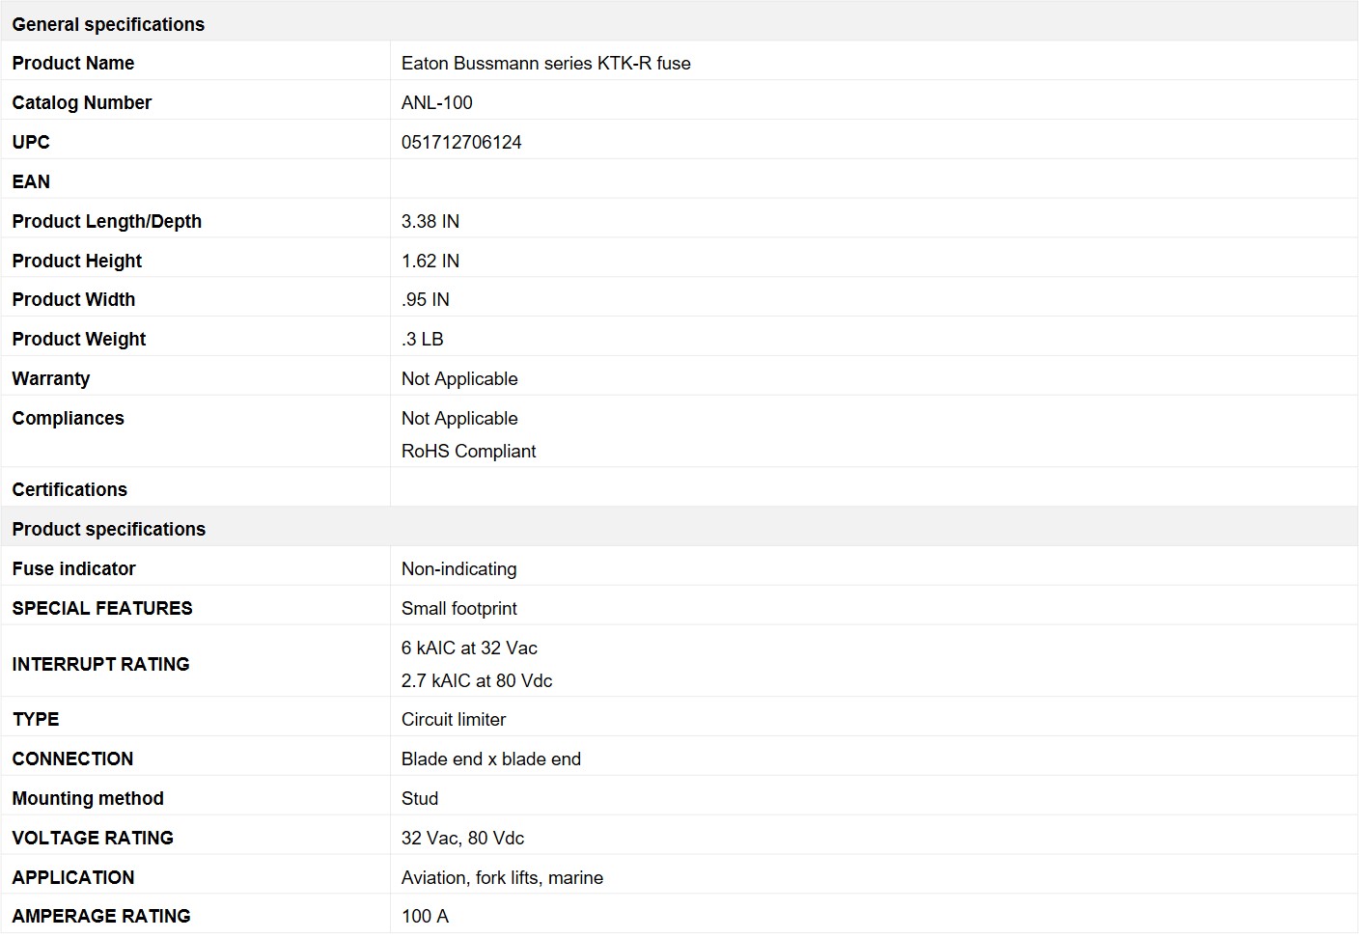Click the ANL-100 catalog number value
The width and height of the screenshot is (1359, 938).
[437, 103]
